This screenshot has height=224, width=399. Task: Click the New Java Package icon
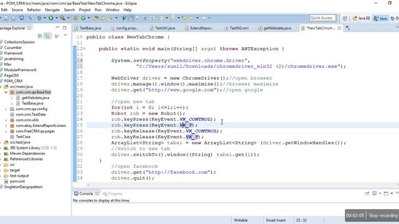click(x=75, y=18)
